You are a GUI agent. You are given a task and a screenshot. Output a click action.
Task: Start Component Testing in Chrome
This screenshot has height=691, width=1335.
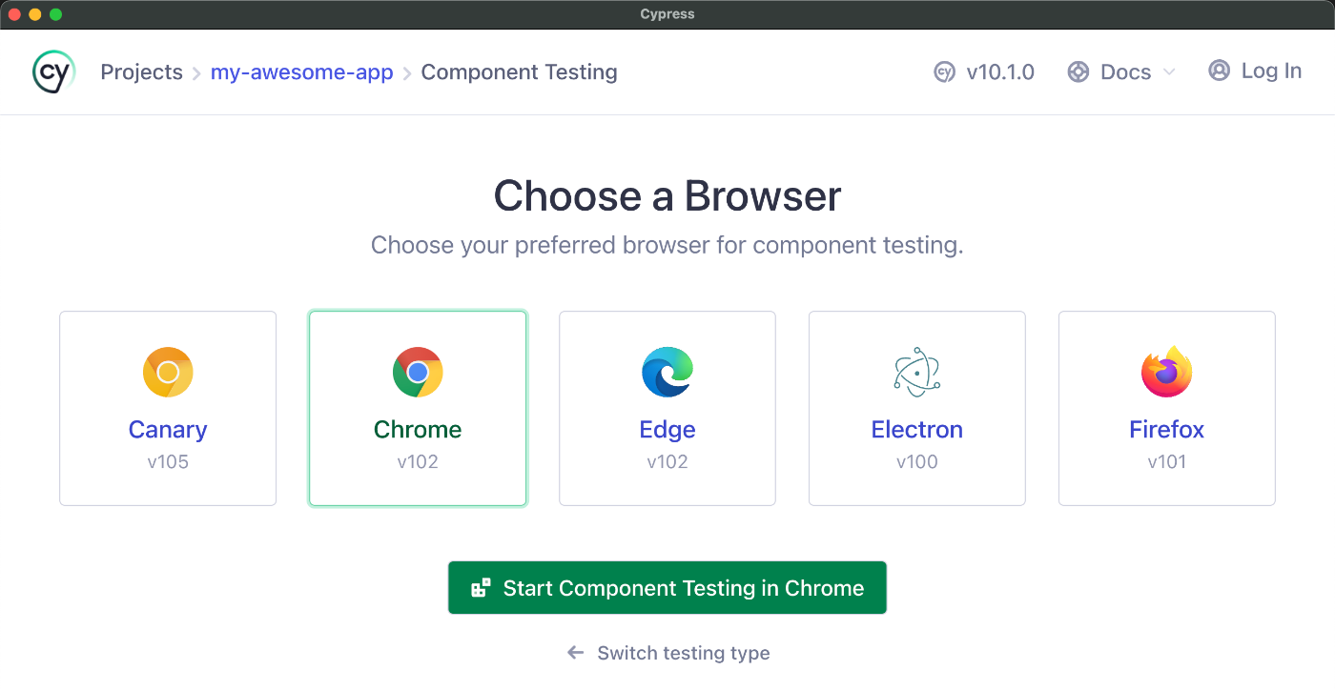point(667,587)
